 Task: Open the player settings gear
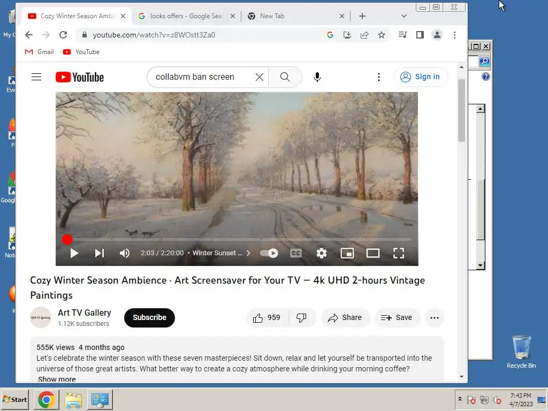point(321,253)
